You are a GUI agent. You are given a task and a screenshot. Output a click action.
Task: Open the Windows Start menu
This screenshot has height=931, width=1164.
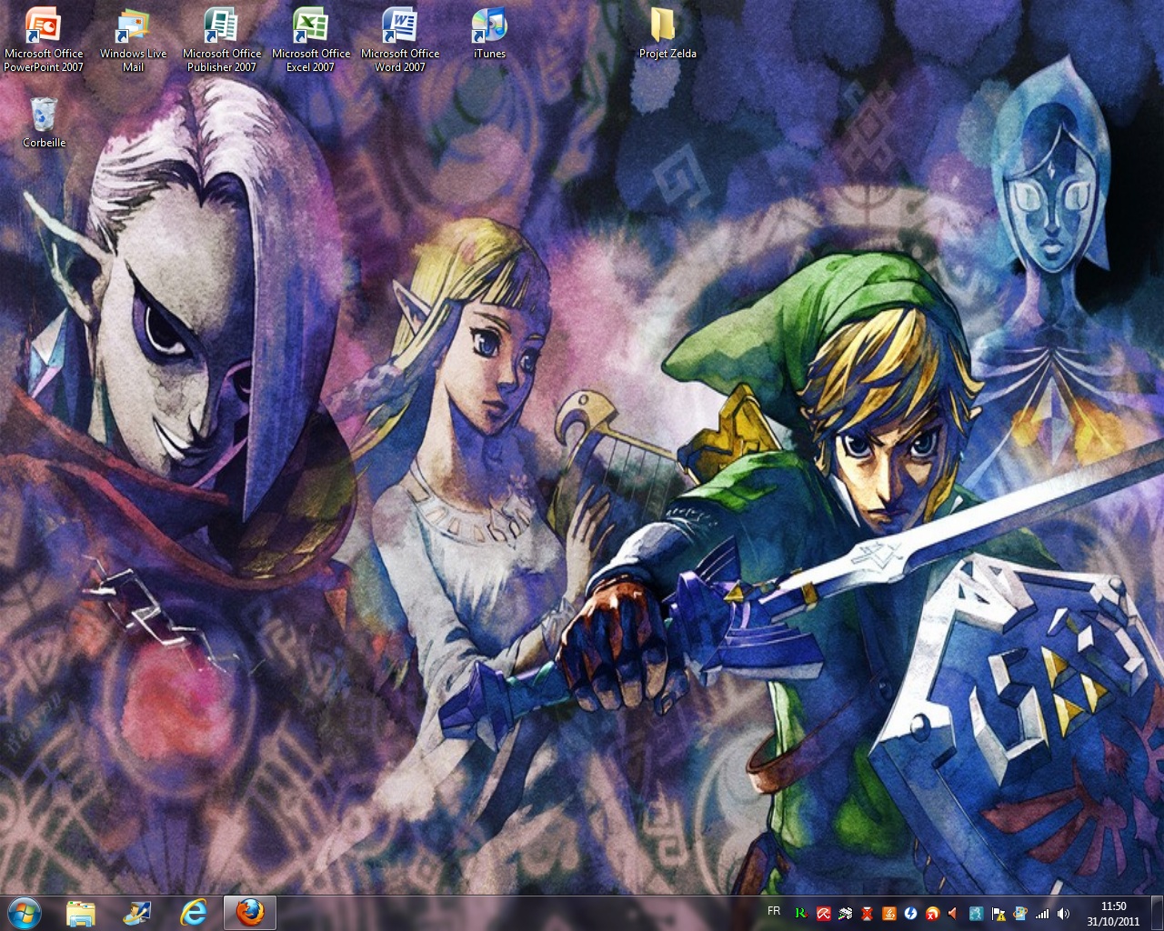coord(24,912)
